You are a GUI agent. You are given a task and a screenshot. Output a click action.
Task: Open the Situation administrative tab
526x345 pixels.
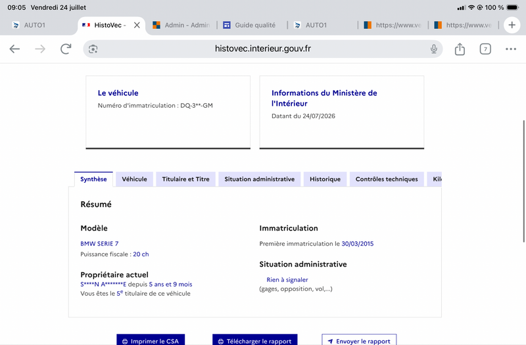pos(259,179)
